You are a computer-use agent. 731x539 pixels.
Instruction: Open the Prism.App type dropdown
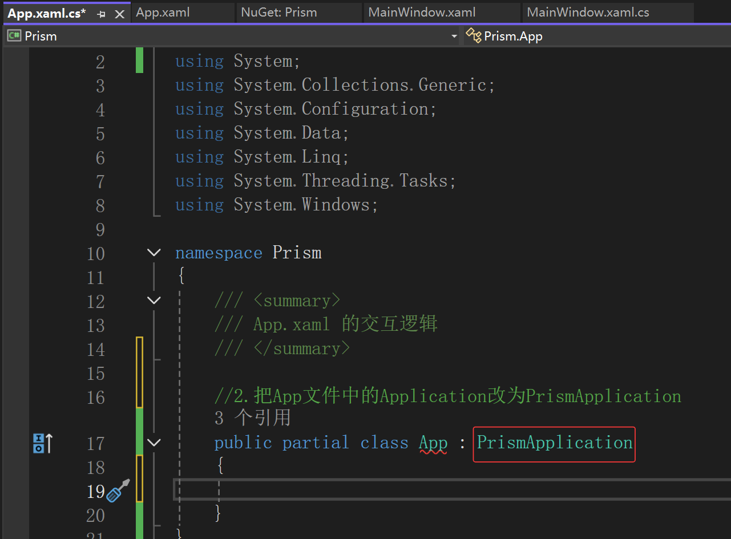(x=597, y=36)
